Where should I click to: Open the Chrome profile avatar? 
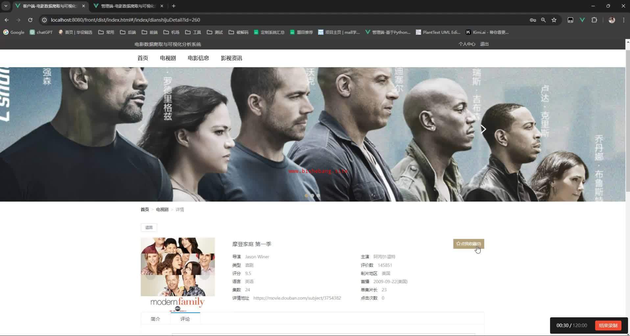(x=612, y=20)
